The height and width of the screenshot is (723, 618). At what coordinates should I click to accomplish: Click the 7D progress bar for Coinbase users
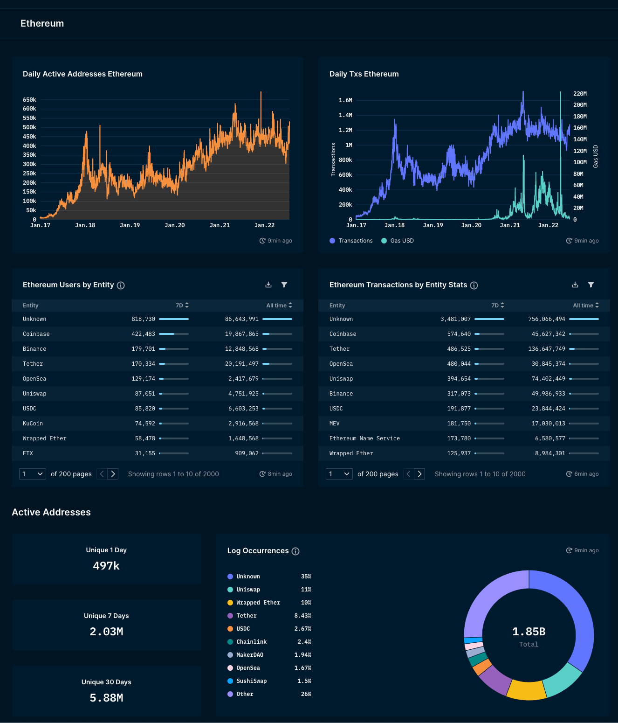[174, 334]
